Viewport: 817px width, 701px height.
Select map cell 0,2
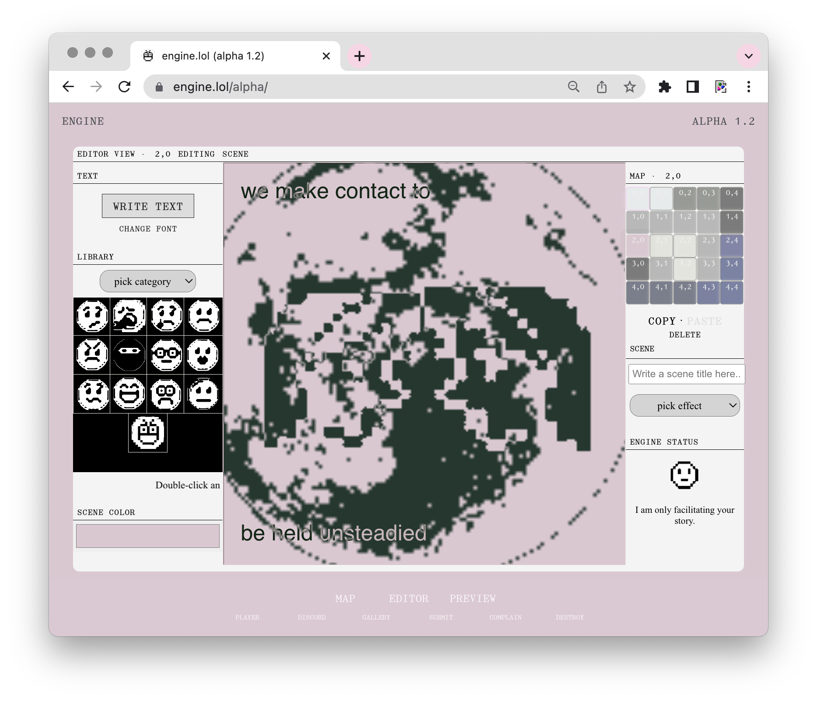685,198
